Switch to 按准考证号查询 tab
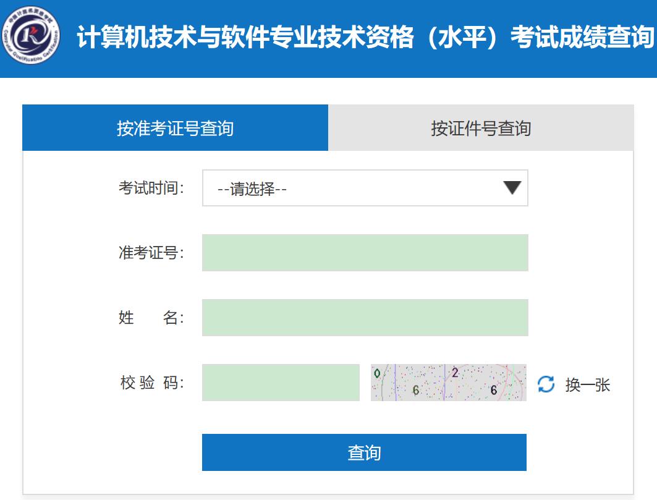The width and height of the screenshot is (657, 500). coord(175,127)
